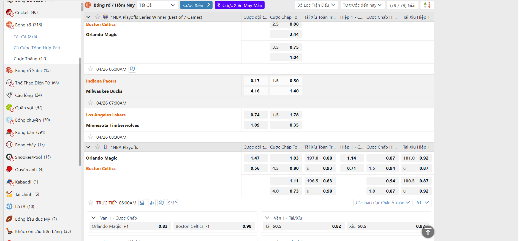
Task: Collapse the NBA Playoffs Series Winner section
Action: click(x=88, y=17)
